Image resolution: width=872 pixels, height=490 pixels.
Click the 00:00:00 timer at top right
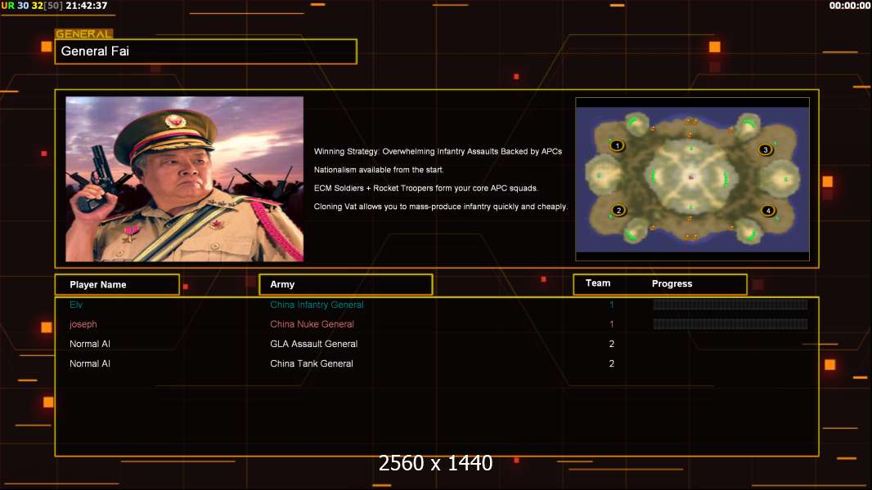tap(849, 6)
